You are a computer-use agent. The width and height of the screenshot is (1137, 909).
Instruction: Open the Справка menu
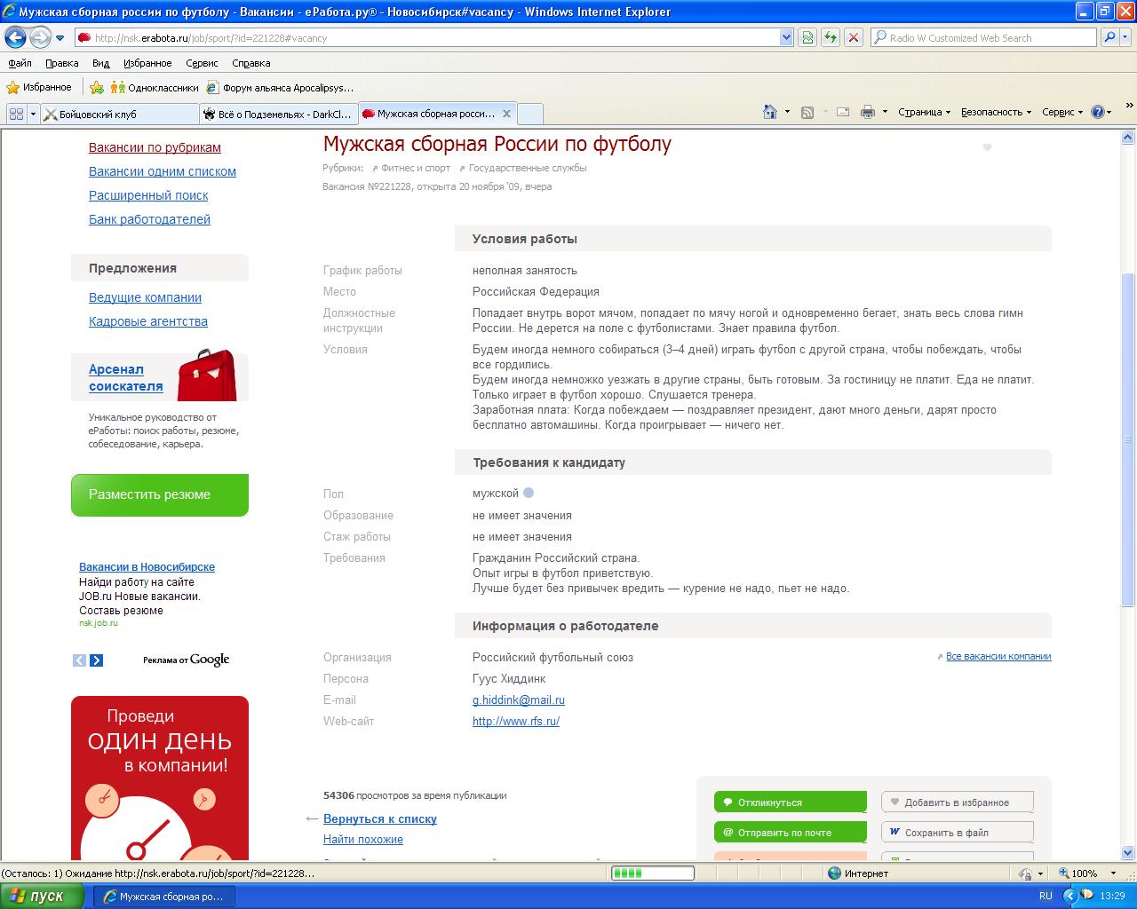tap(250, 63)
